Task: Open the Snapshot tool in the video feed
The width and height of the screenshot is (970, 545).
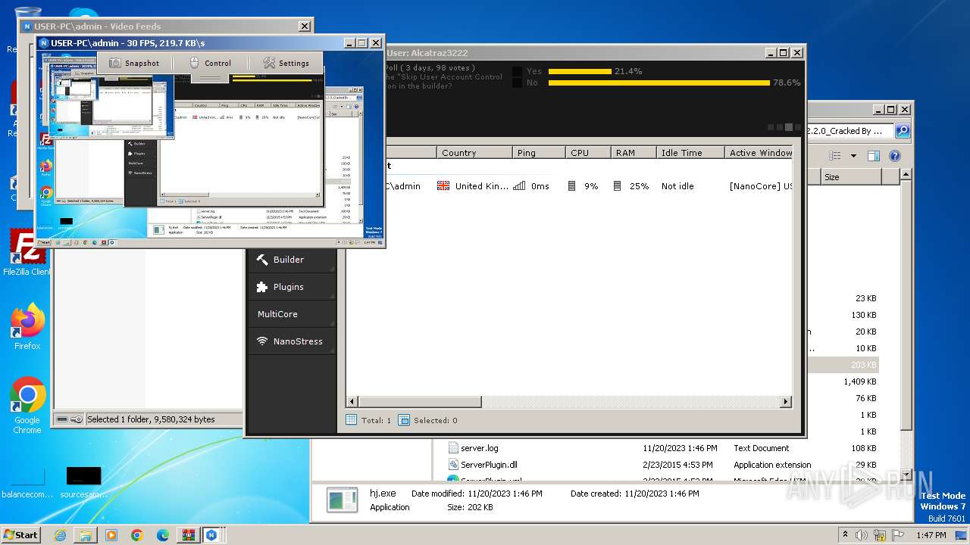Action: click(134, 63)
